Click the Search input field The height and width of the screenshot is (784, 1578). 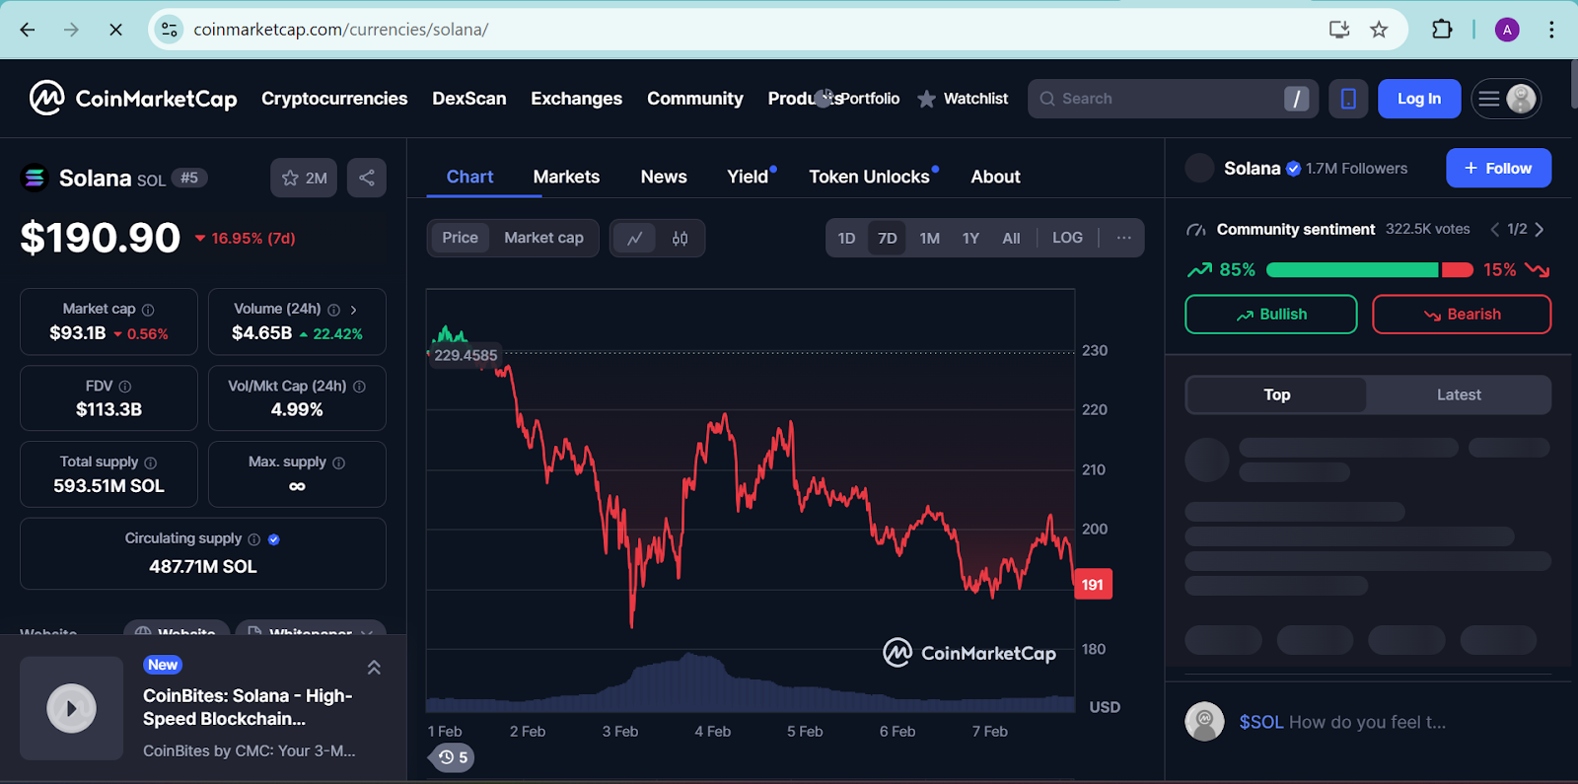pos(1173,99)
